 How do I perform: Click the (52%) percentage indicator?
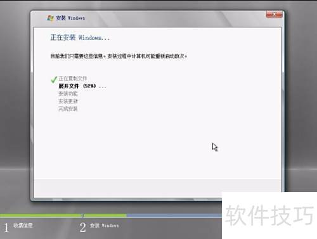pos(89,86)
